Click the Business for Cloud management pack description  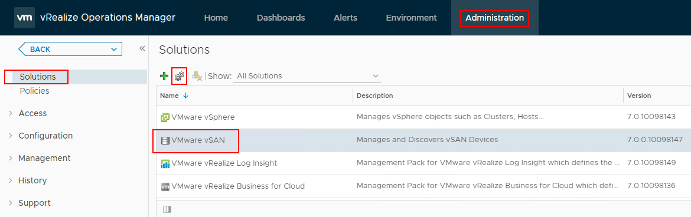pos(487,186)
